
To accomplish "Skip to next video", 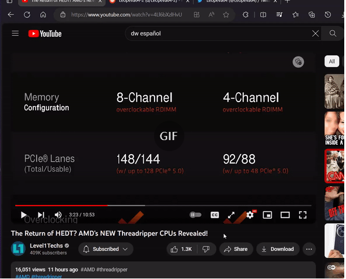I will coord(41,215).
